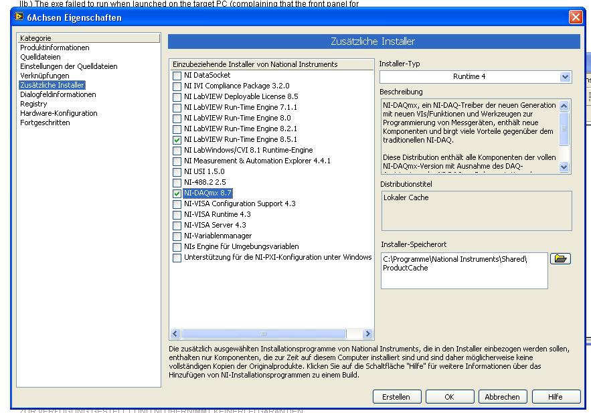
Task: Close the 6Achsen Eigenschaften dialog
Action: tap(576, 17)
